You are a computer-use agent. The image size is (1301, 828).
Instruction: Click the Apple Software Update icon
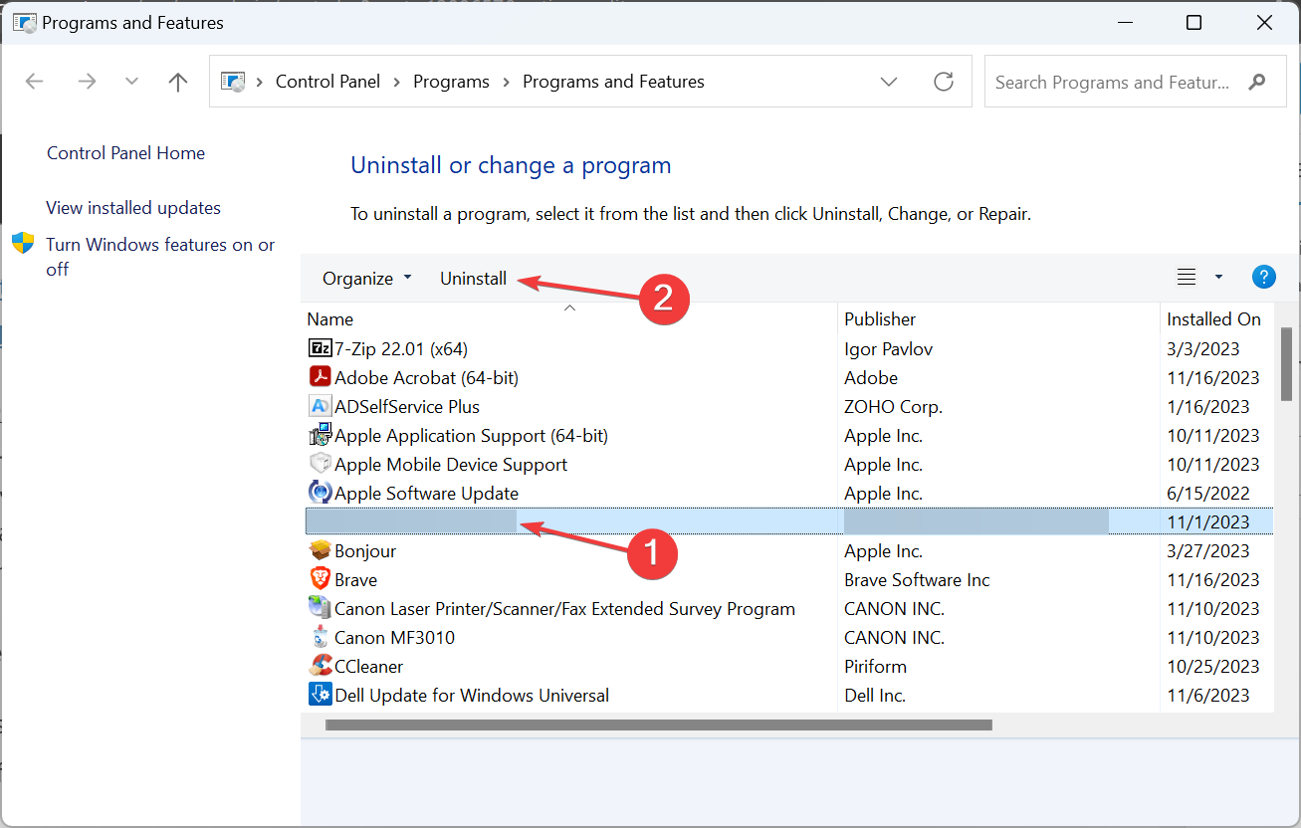pyautogui.click(x=320, y=494)
